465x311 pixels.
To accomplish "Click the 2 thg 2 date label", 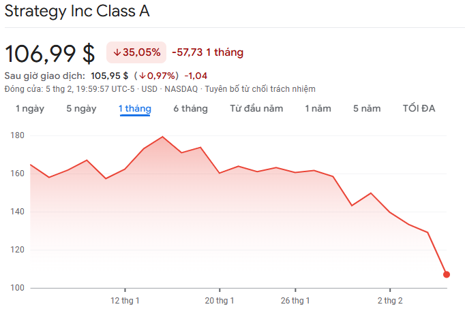I will [x=390, y=300].
